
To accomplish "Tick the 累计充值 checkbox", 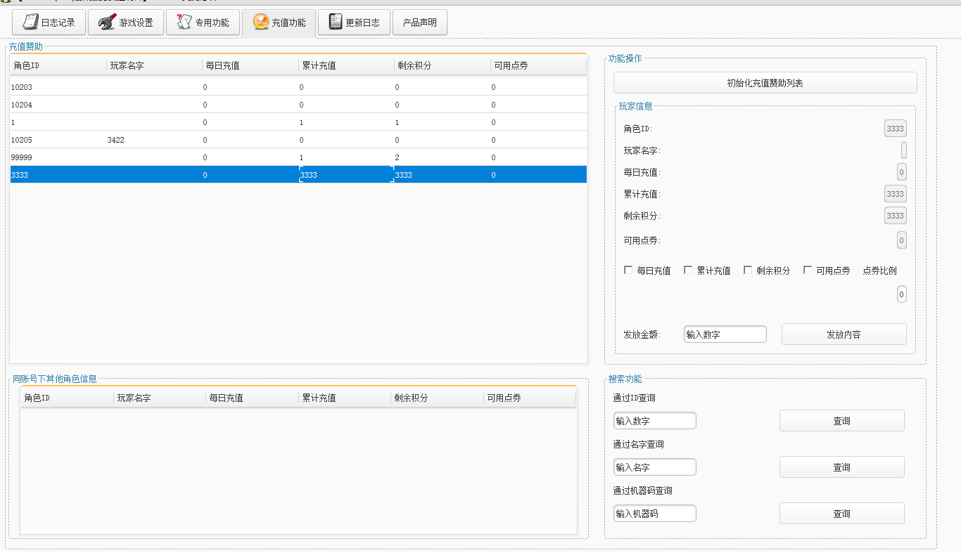I will (688, 270).
